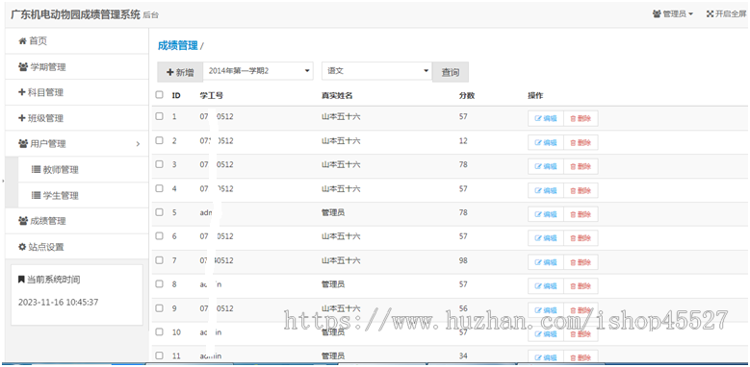Image resolution: width=750 pixels, height=367 pixels.
Task: Click the 广东机电动物园成绩管理系统 title
Action: [x=75, y=14]
